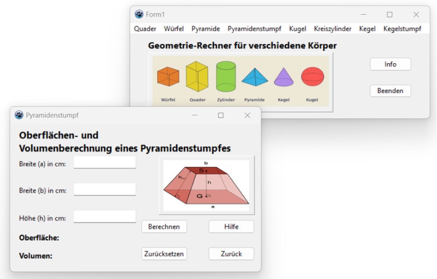
Task: Maximize the Pyramidenstumpf window
Action: coord(221,115)
